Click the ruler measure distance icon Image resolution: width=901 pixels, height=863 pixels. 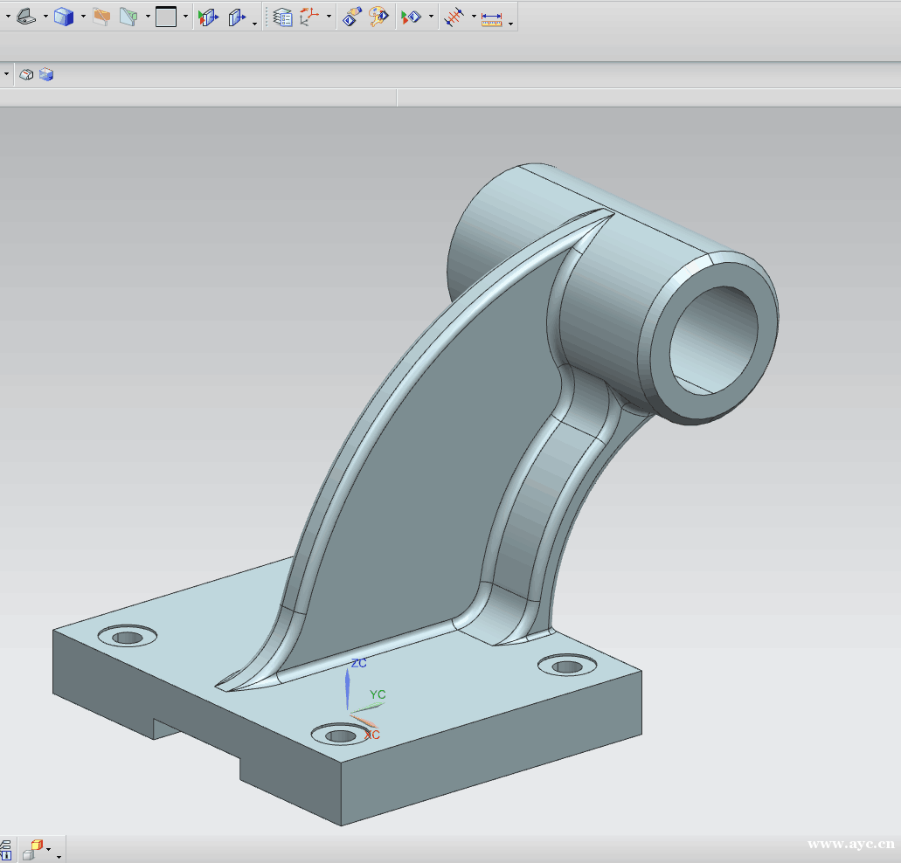tap(492, 18)
